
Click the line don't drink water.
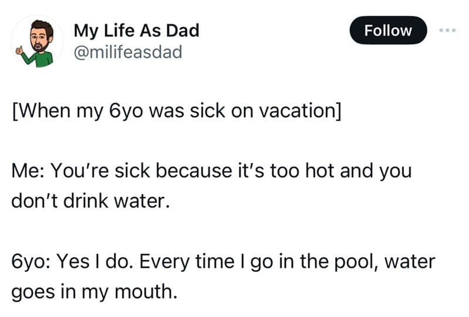(x=90, y=201)
